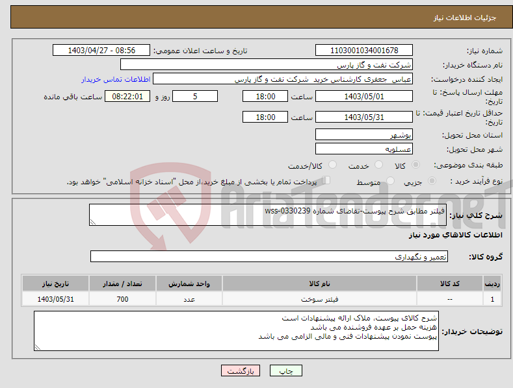Toggle the Islamic treasury payment checkbox

point(326,180)
